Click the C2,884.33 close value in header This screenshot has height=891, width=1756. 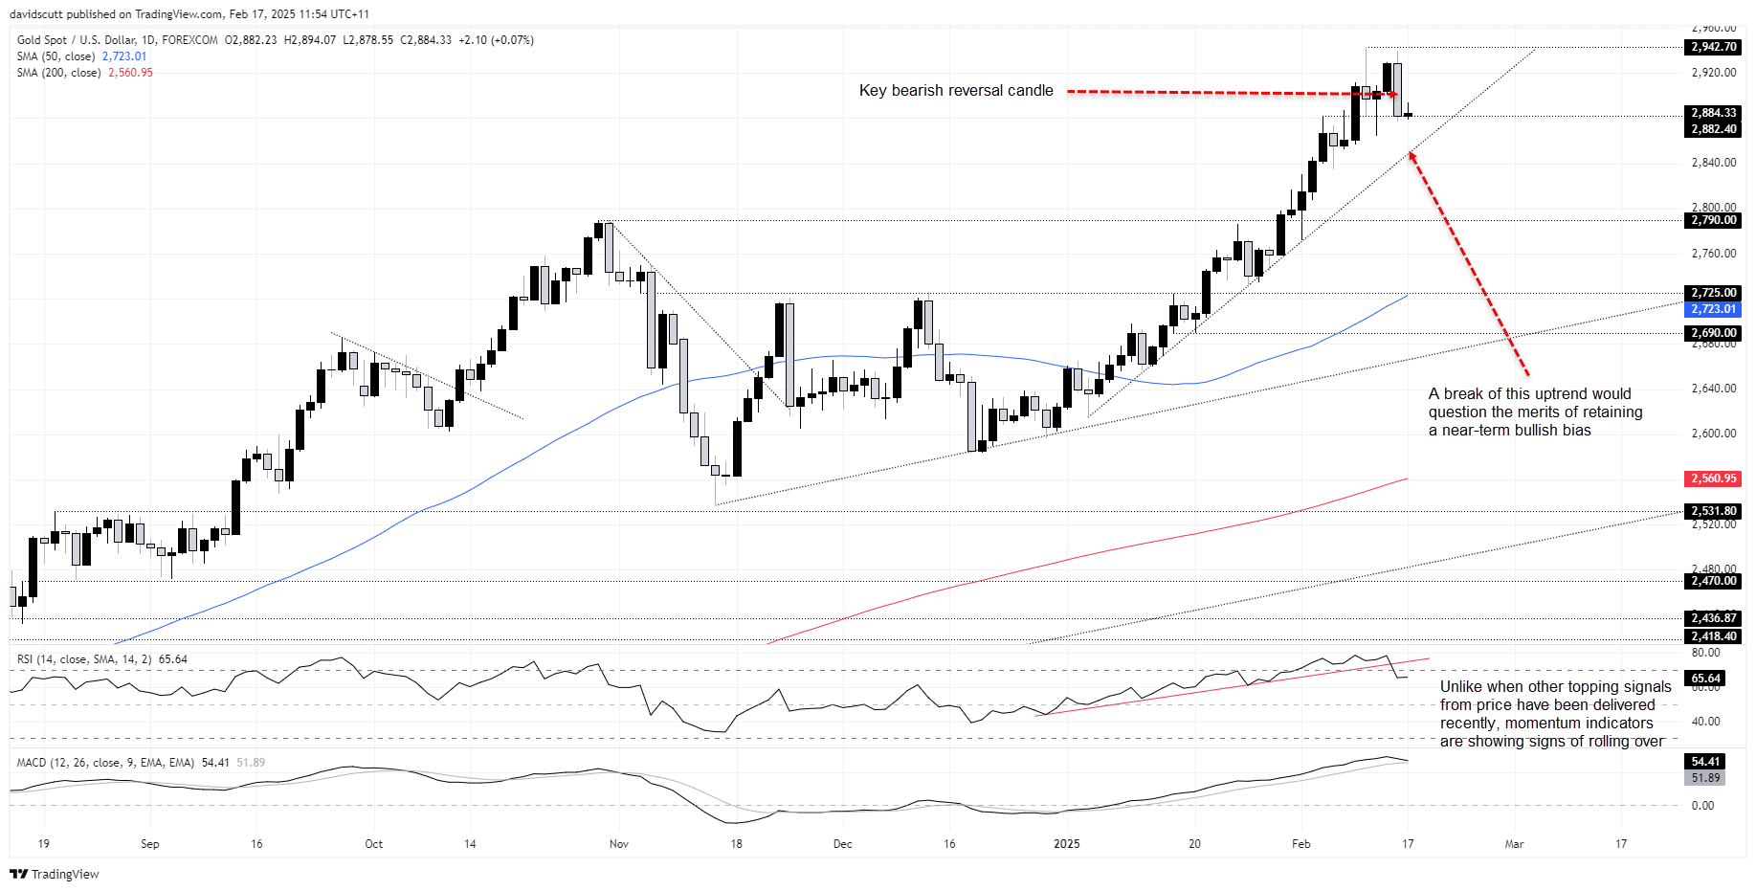pos(426,40)
